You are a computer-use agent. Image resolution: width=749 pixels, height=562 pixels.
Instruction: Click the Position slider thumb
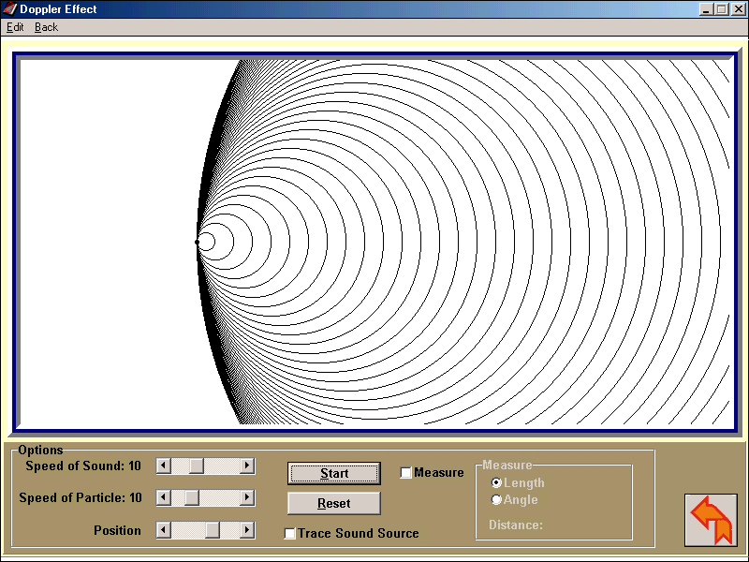(x=213, y=530)
